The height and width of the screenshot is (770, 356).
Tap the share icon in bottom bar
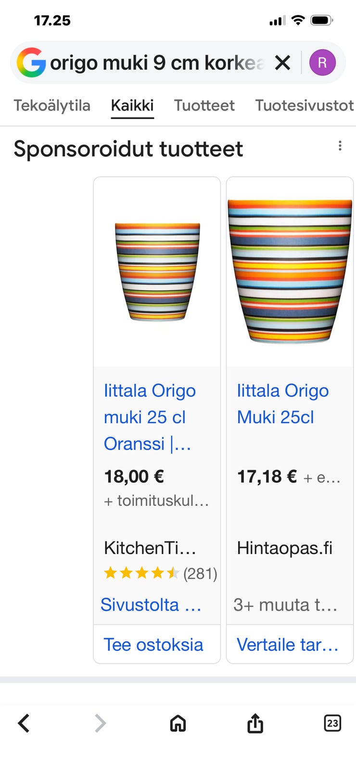255,723
